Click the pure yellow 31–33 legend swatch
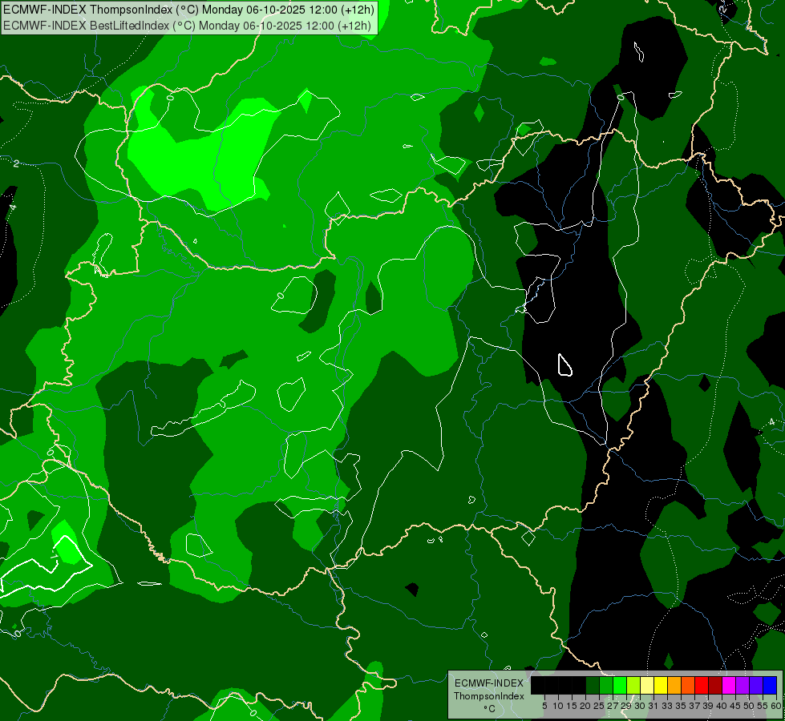Screen dimensions: 785x721 (661, 685)
